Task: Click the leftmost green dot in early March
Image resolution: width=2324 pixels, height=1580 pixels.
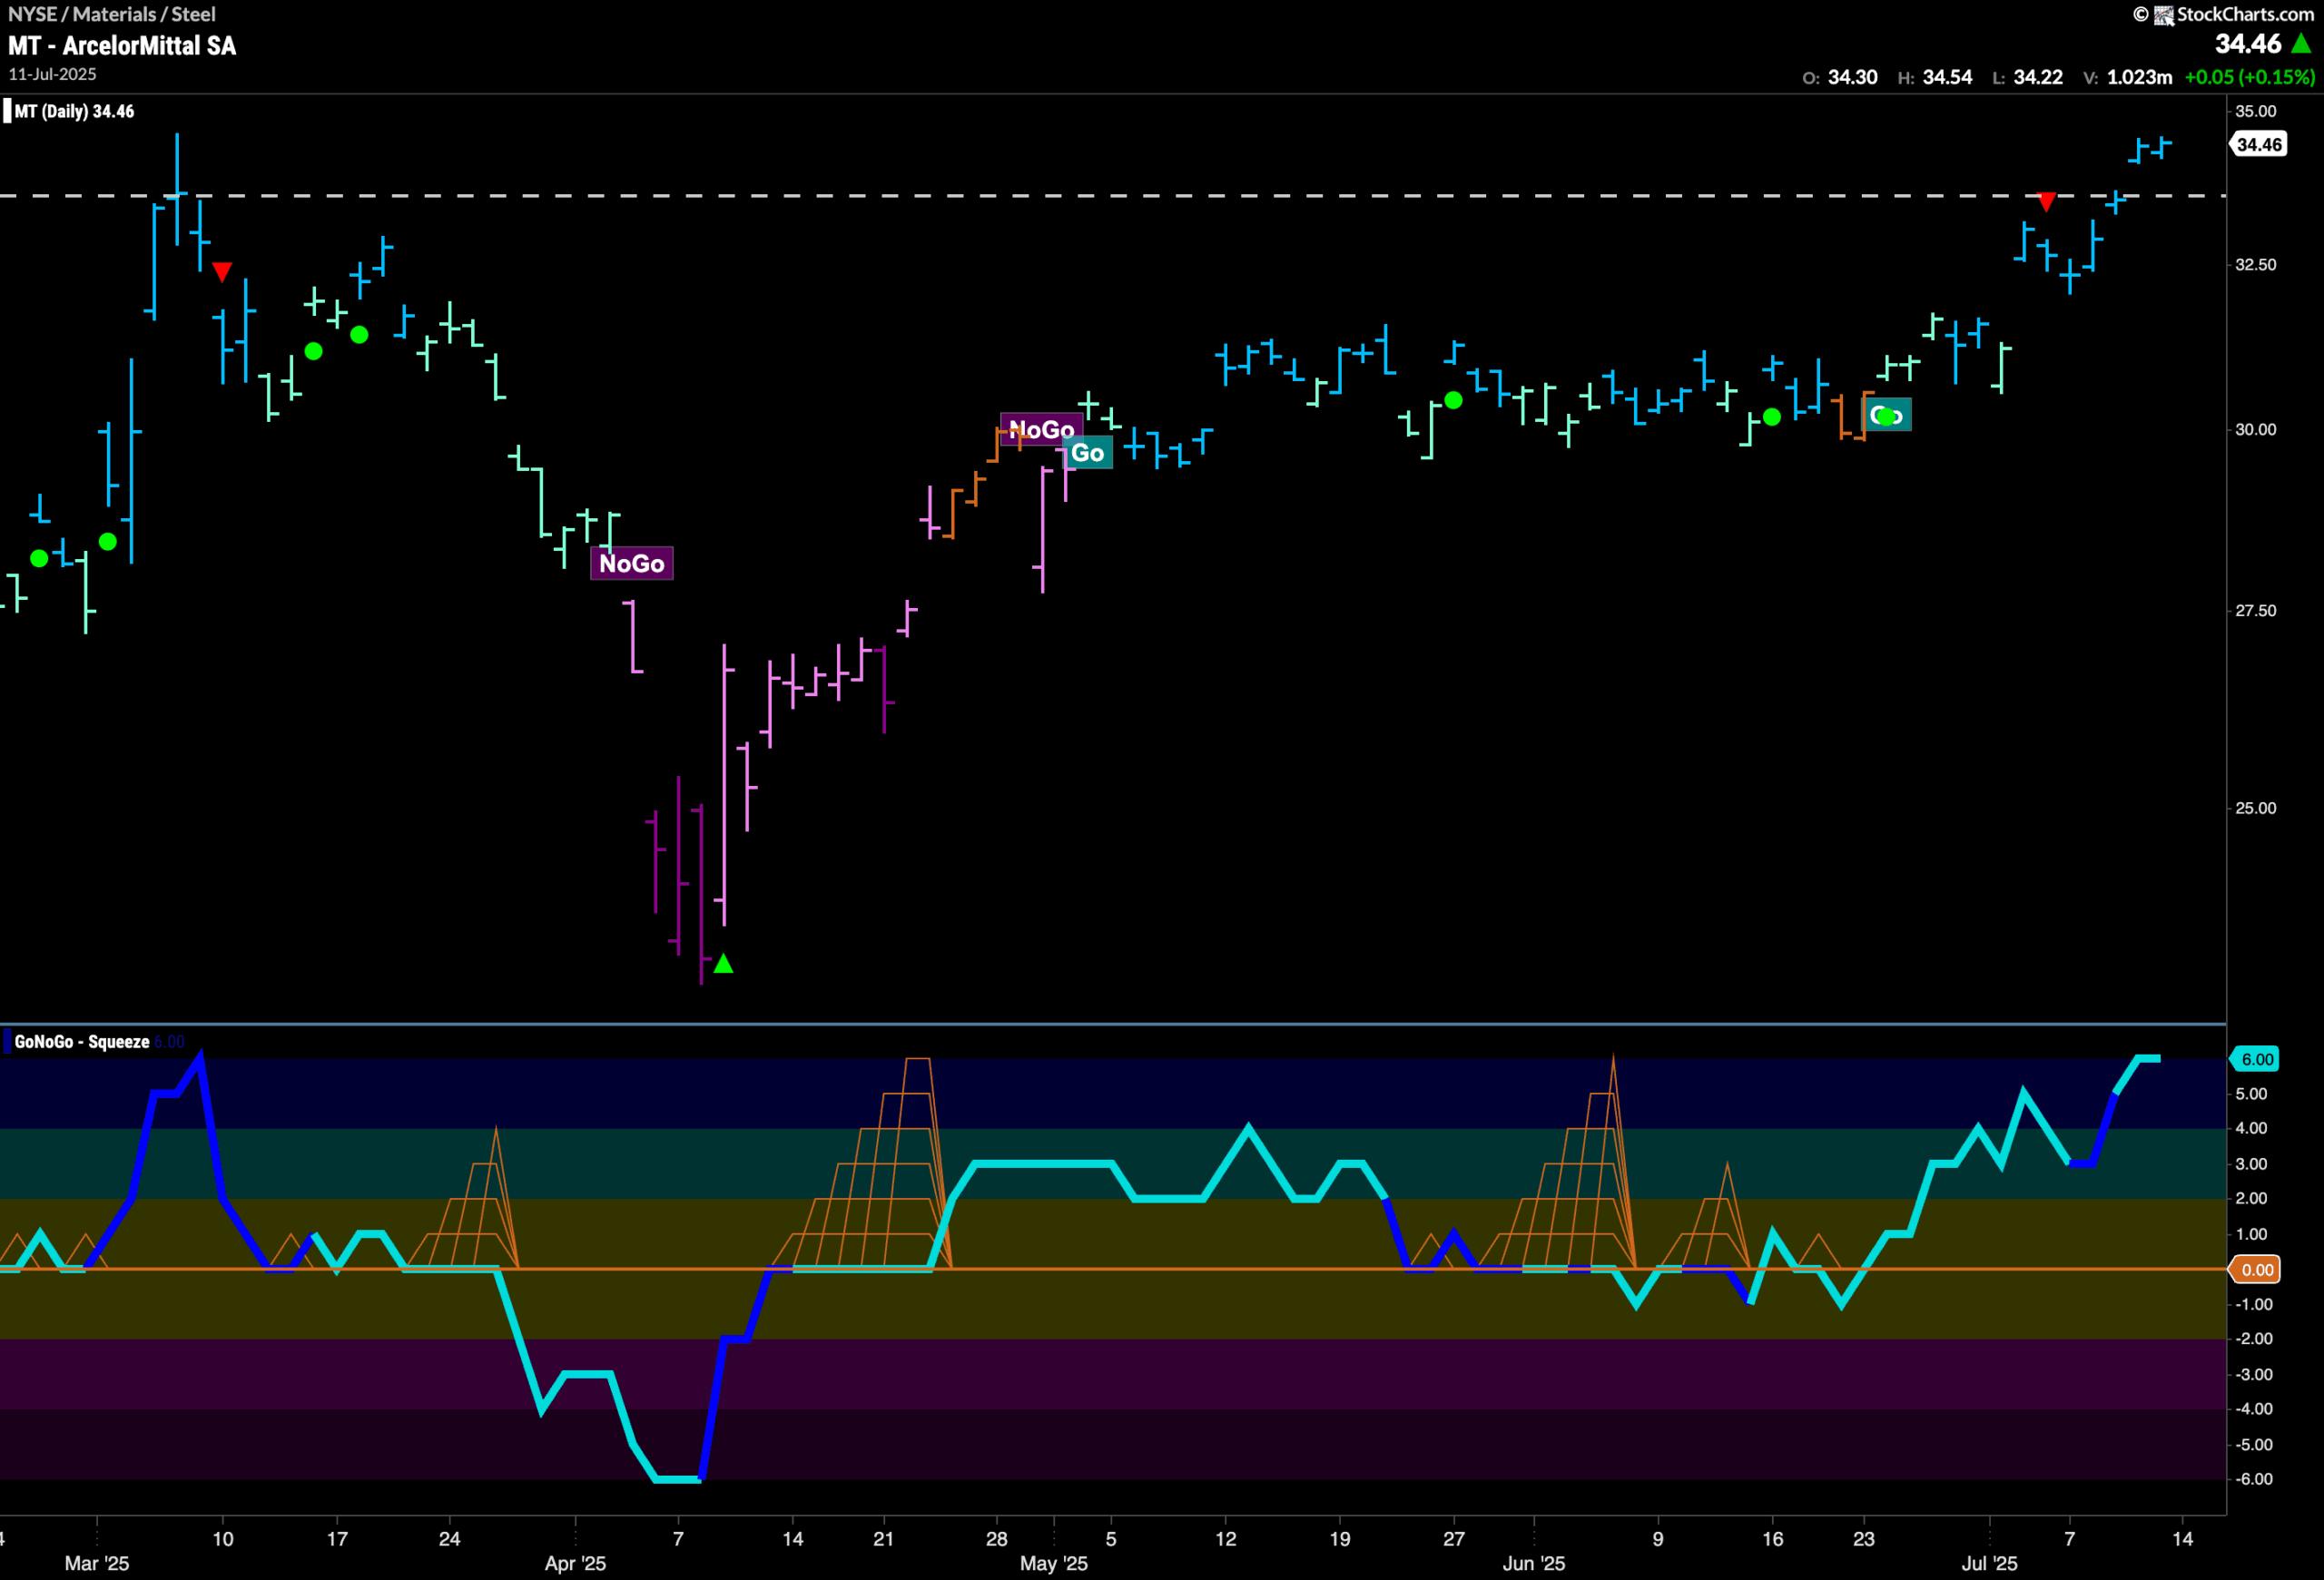Action: (39, 559)
